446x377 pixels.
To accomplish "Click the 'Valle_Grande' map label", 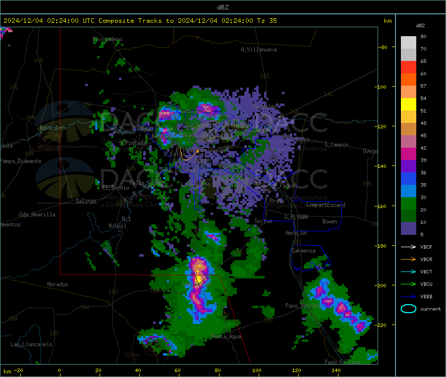I will pos(147,182).
